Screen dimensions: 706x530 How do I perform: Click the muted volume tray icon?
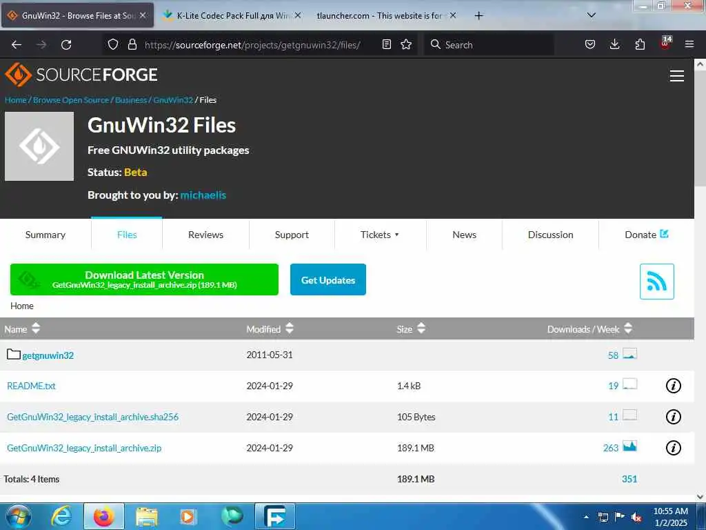636,517
